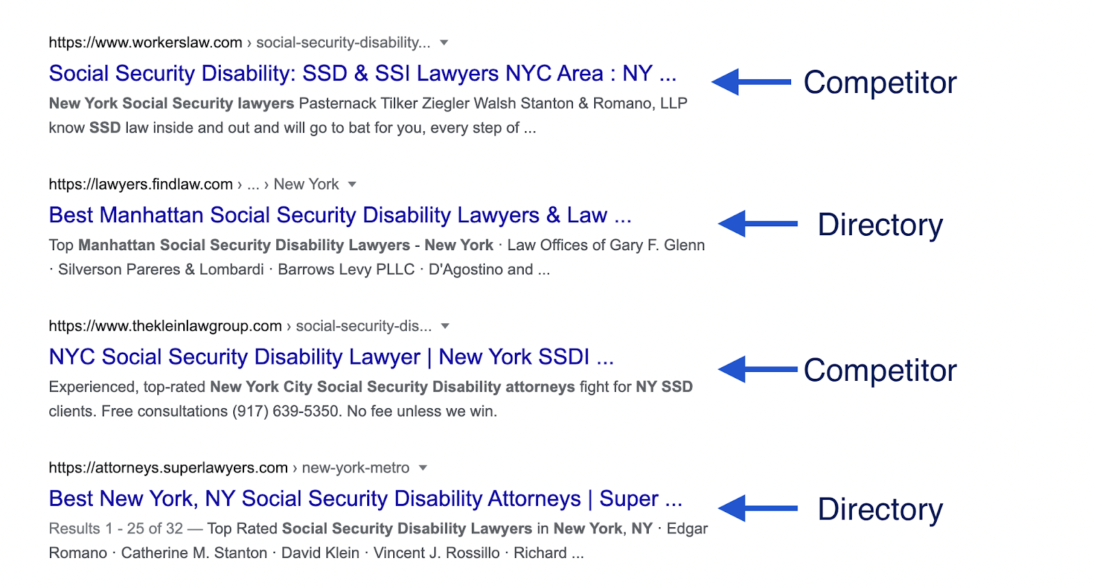Screen dimensions: 1094x588
Task: Open 'NYC Social Security Disability Lawyer' result
Action: click(x=330, y=356)
